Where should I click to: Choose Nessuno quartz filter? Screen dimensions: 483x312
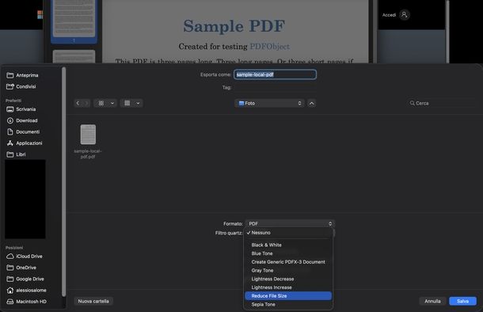pyautogui.click(x=288, y=233)
